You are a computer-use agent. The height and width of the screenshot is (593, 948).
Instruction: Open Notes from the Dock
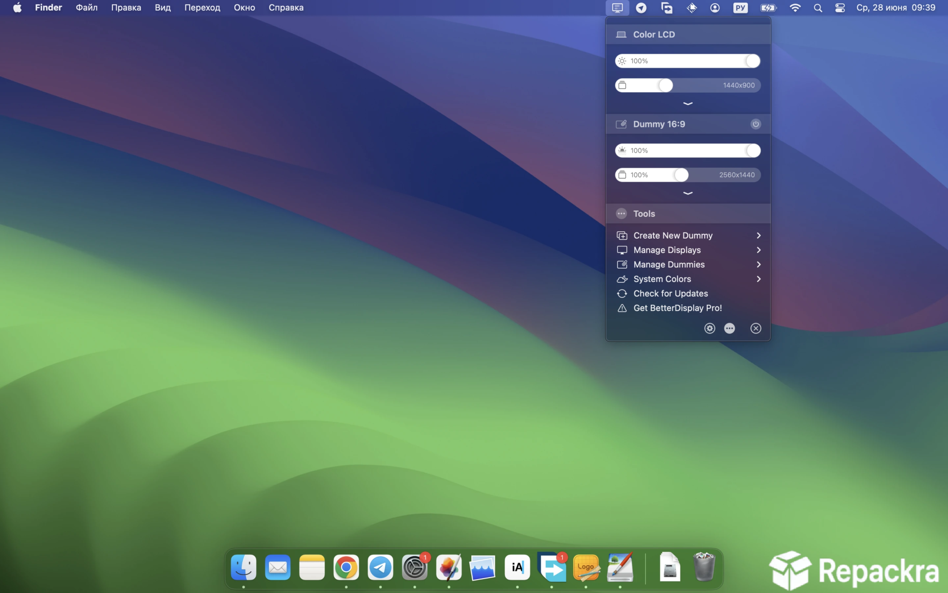click(312, 567)
